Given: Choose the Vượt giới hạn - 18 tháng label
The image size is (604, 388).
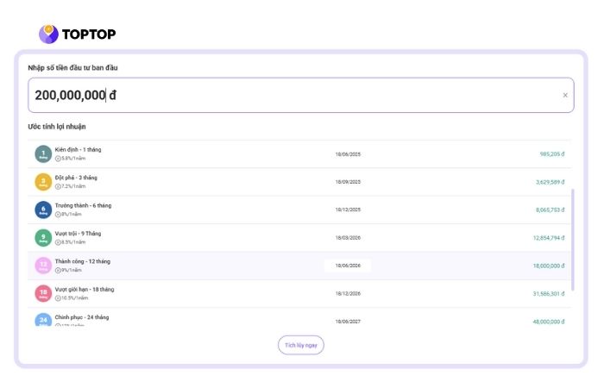Looking at the screenshot, I should 85,290.
